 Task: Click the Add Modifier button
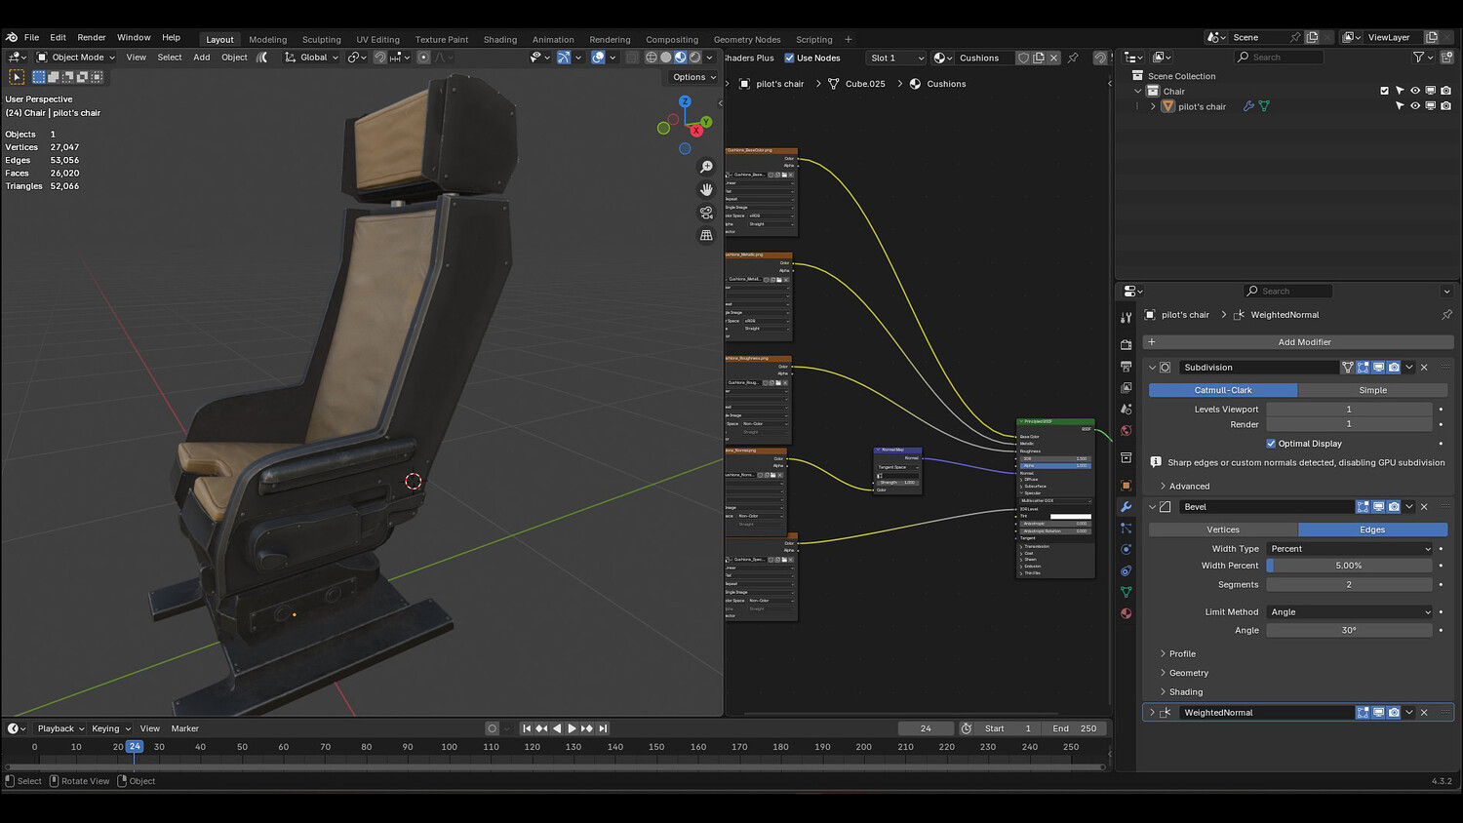click(1303, 342)
